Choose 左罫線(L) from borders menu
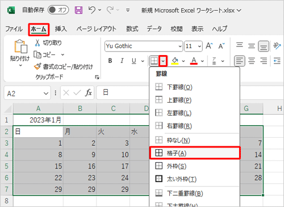The height and width of the screenshot is (207, 284). 194,113
